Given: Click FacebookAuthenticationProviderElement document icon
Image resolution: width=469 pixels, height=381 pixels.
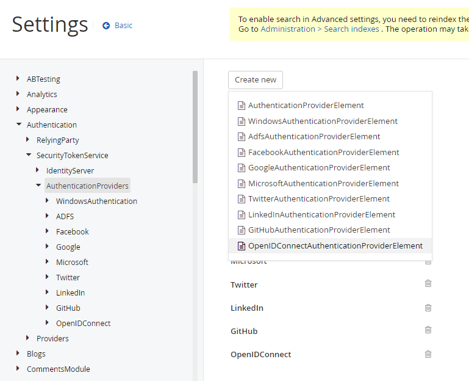Looking at the screenshot, I should click(x=241, y=153).
